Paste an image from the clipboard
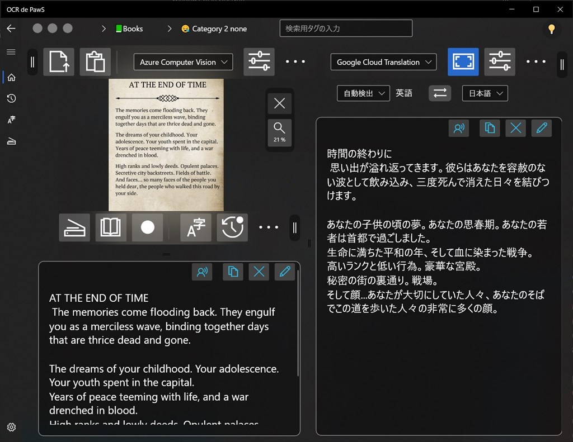573x442 pixels. click(95, 62)
